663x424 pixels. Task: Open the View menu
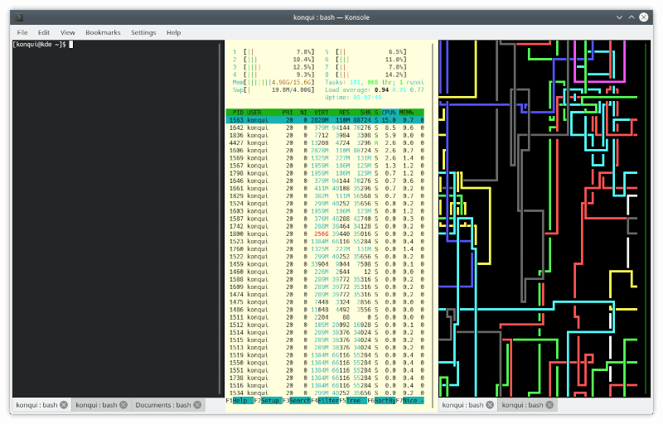pos(67,32)
